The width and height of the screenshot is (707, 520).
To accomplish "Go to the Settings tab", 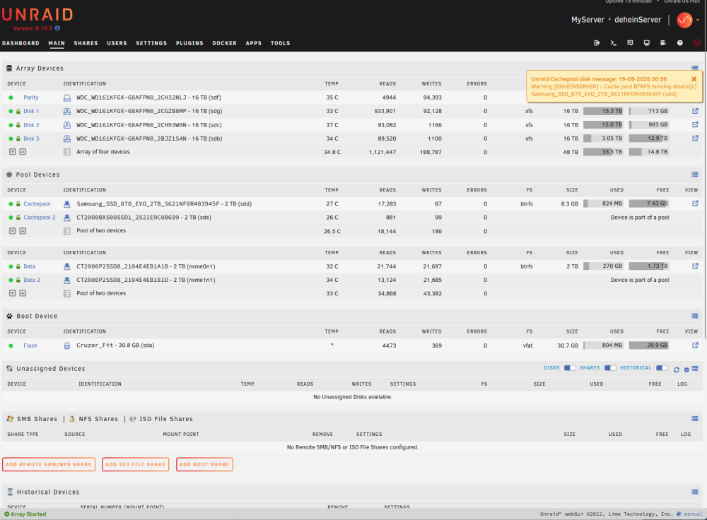I will tap(151, 43).
